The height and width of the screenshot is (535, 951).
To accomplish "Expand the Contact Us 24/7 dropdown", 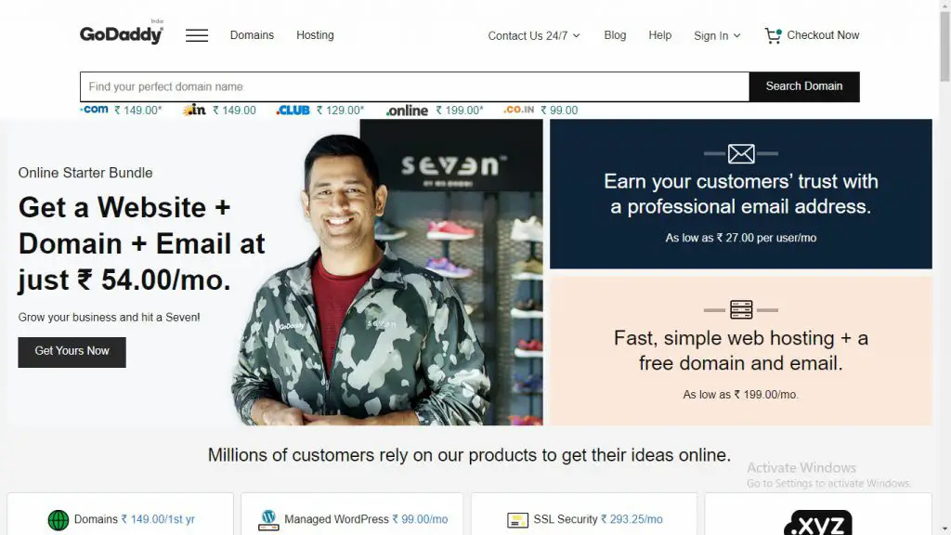I will pos(534,36).
